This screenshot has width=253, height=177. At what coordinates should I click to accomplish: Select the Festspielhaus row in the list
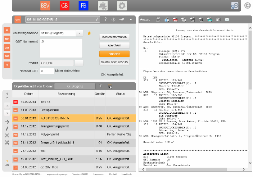[50, 110]
